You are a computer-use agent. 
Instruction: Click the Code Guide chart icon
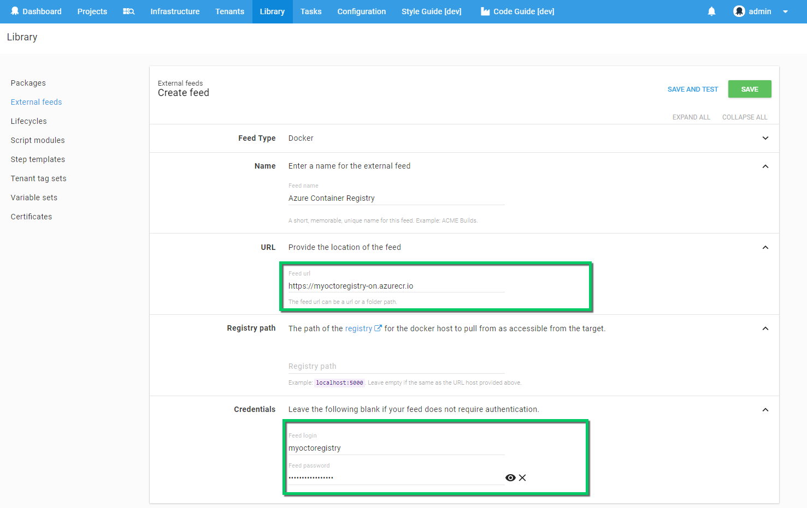pyautogui.click(x=485, y=11)
